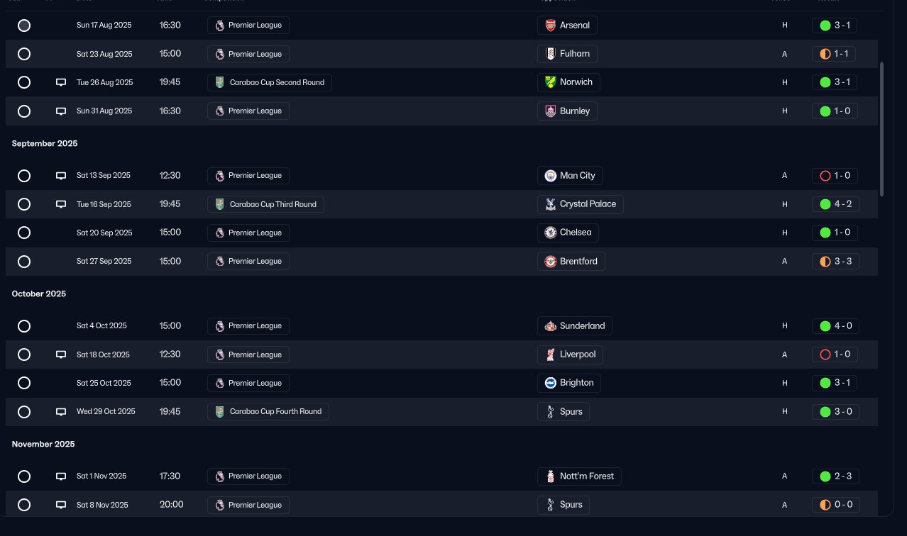Image resolution: width=907 pixels, height=536 pixels.
Task: Click the Norwich club crest icon
Action: (x=551, y=82)
